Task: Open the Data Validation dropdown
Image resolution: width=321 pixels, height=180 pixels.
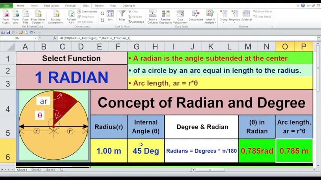Action: point(180,17)
